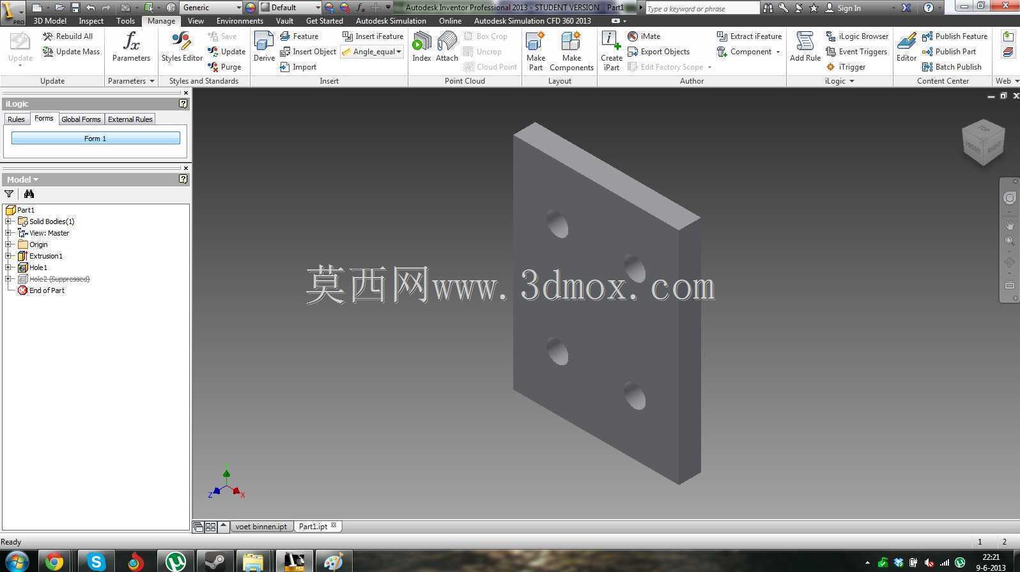
Task: Click the Make Part tool
Action: point(536,51)
